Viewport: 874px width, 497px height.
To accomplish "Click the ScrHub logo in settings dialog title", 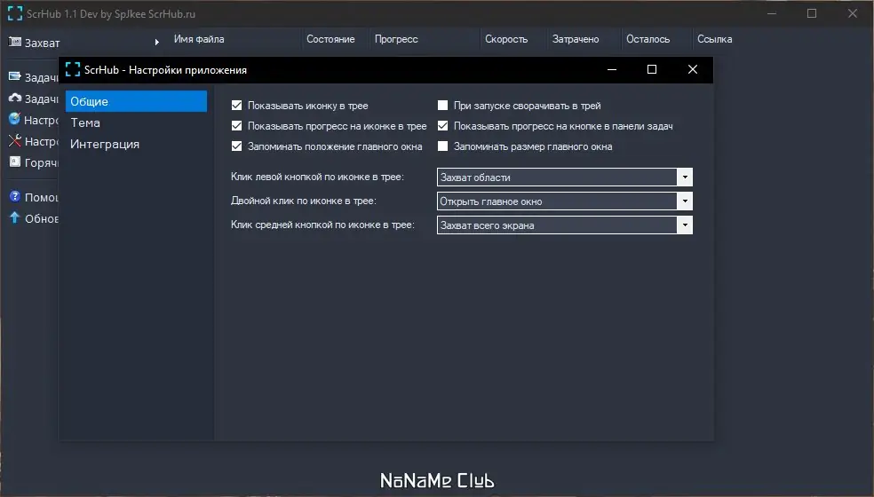I will tap(73, 69).
